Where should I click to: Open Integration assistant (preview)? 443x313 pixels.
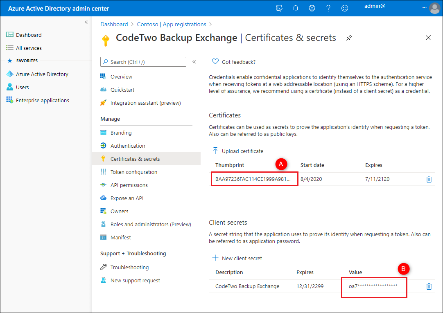[145, 103]
